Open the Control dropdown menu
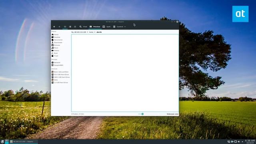 click(119, 27)
